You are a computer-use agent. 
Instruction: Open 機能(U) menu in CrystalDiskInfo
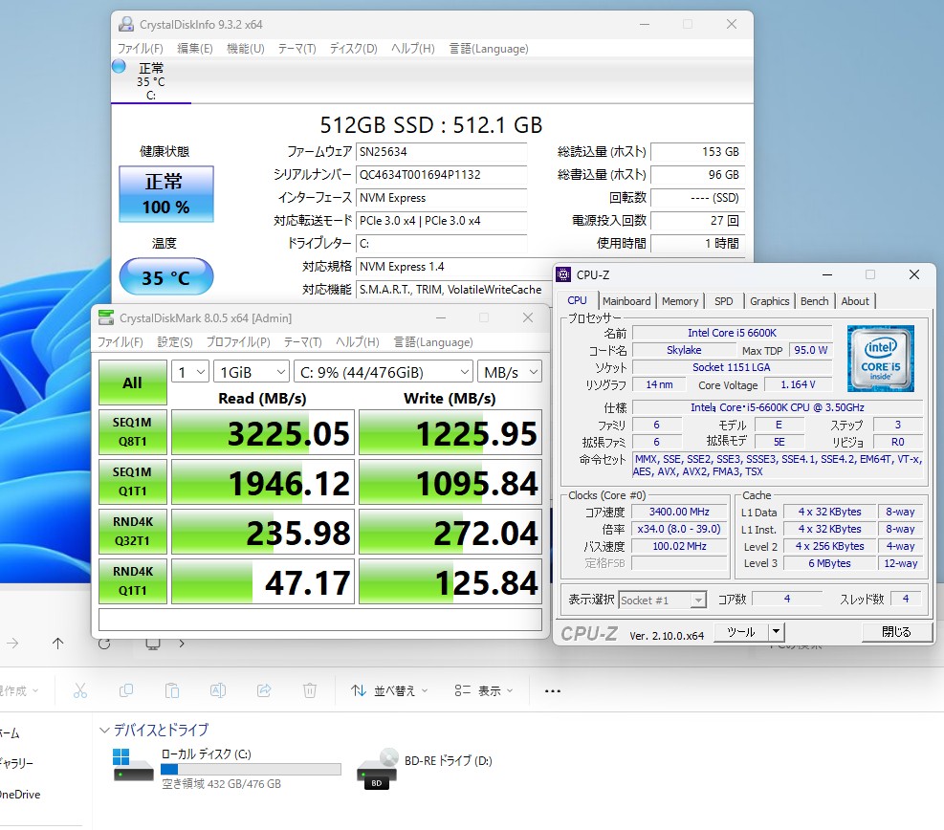coord(245,48)
